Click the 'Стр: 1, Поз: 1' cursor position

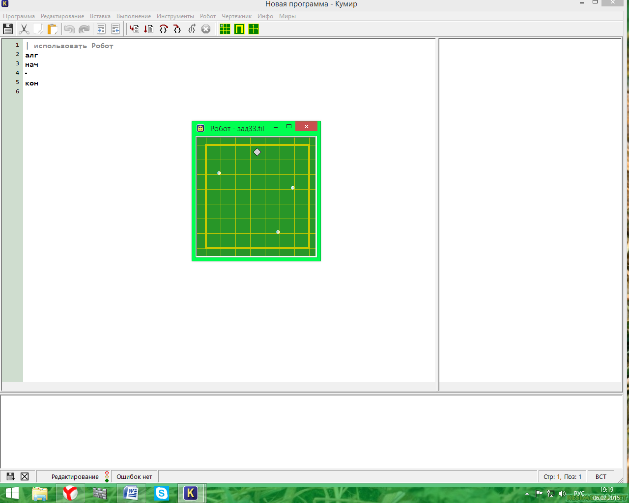click(563, 476)
